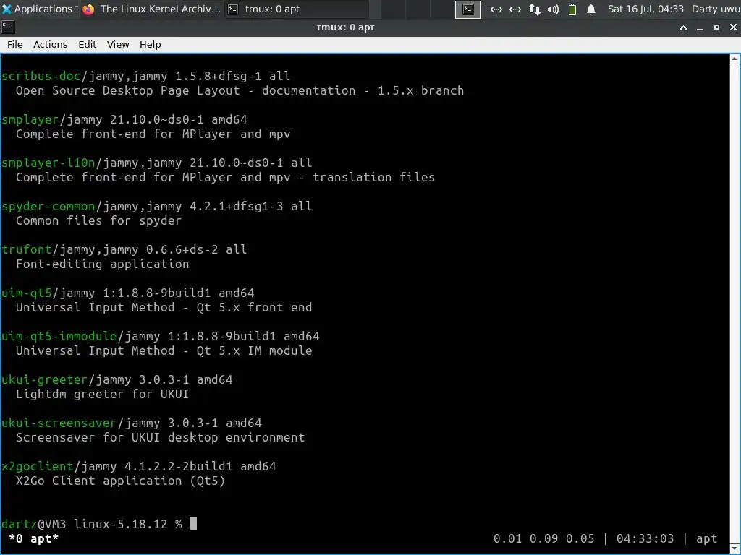741x555 pixels.
Task: Click 'Screensaver for UKUI desktop environment' line
Action: tap(160, 437)
